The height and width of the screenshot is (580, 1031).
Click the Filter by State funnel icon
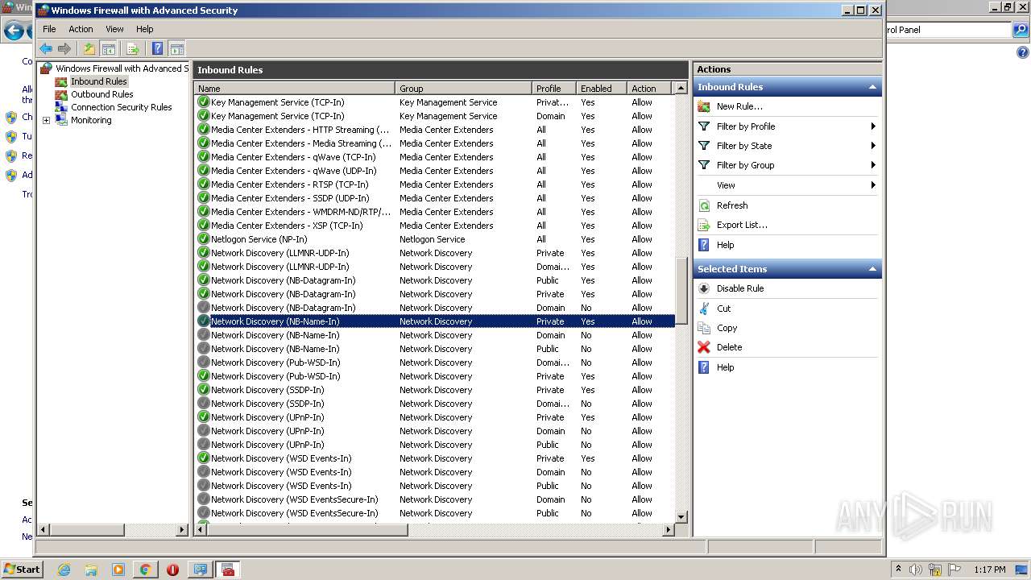click(x=704, y=146)
